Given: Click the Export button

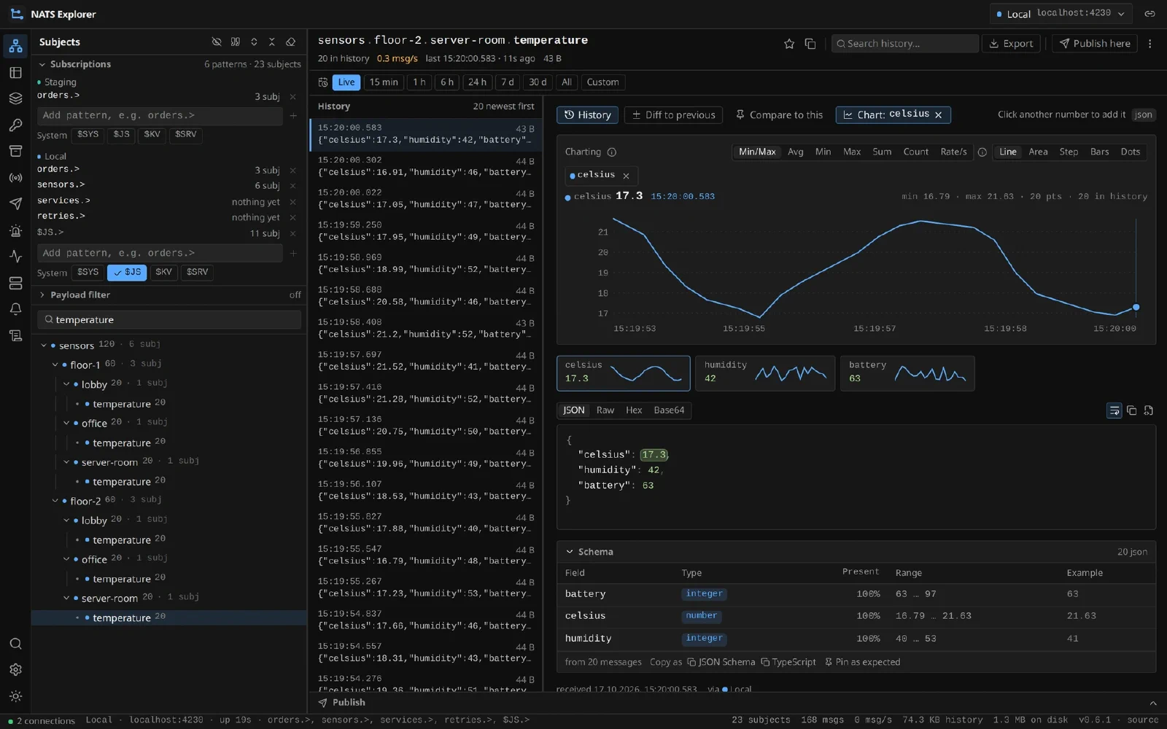Looking at the screenshot, I should click(1010, 44).
